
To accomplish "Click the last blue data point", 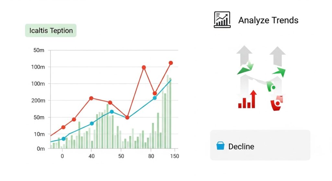I will point(155,98).
